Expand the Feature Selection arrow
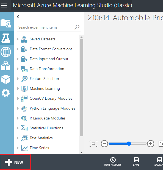This screenshot has width=163, height=170. 18,79
